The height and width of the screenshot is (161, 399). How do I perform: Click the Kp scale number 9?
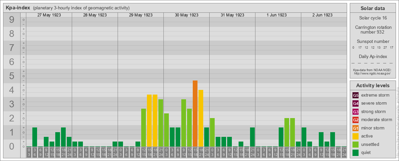[x=11, y=20]
